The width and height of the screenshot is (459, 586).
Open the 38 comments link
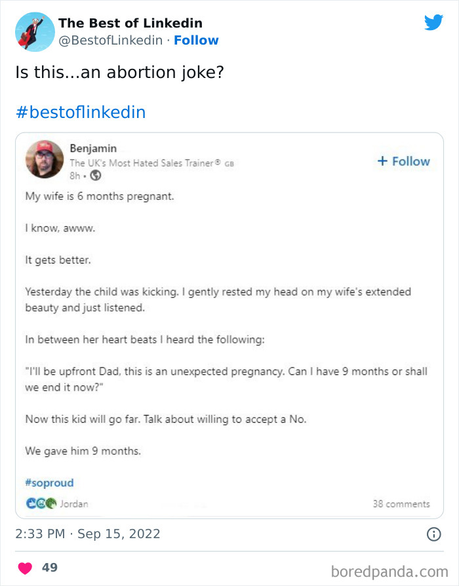402,503
